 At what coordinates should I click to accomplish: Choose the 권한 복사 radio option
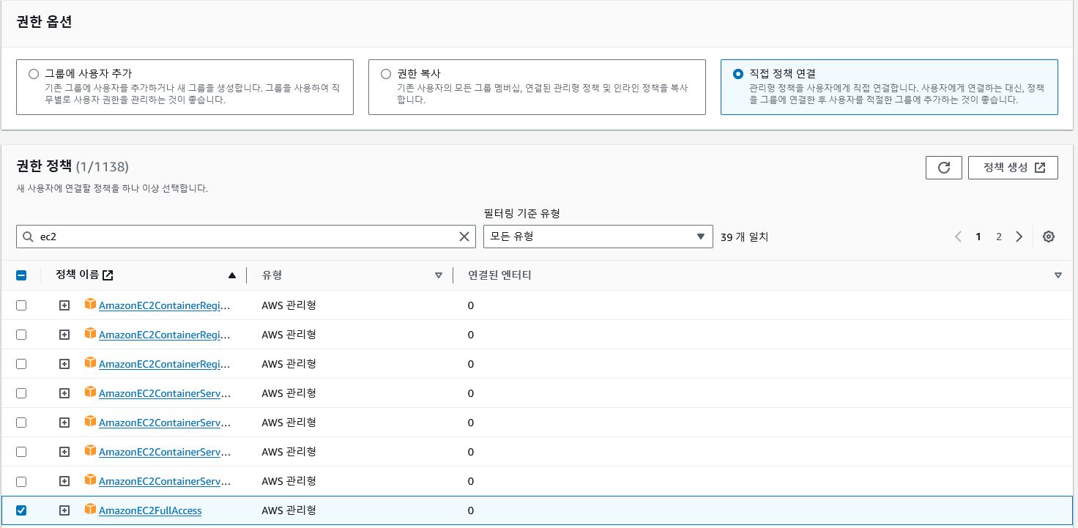tap(386, 74)
